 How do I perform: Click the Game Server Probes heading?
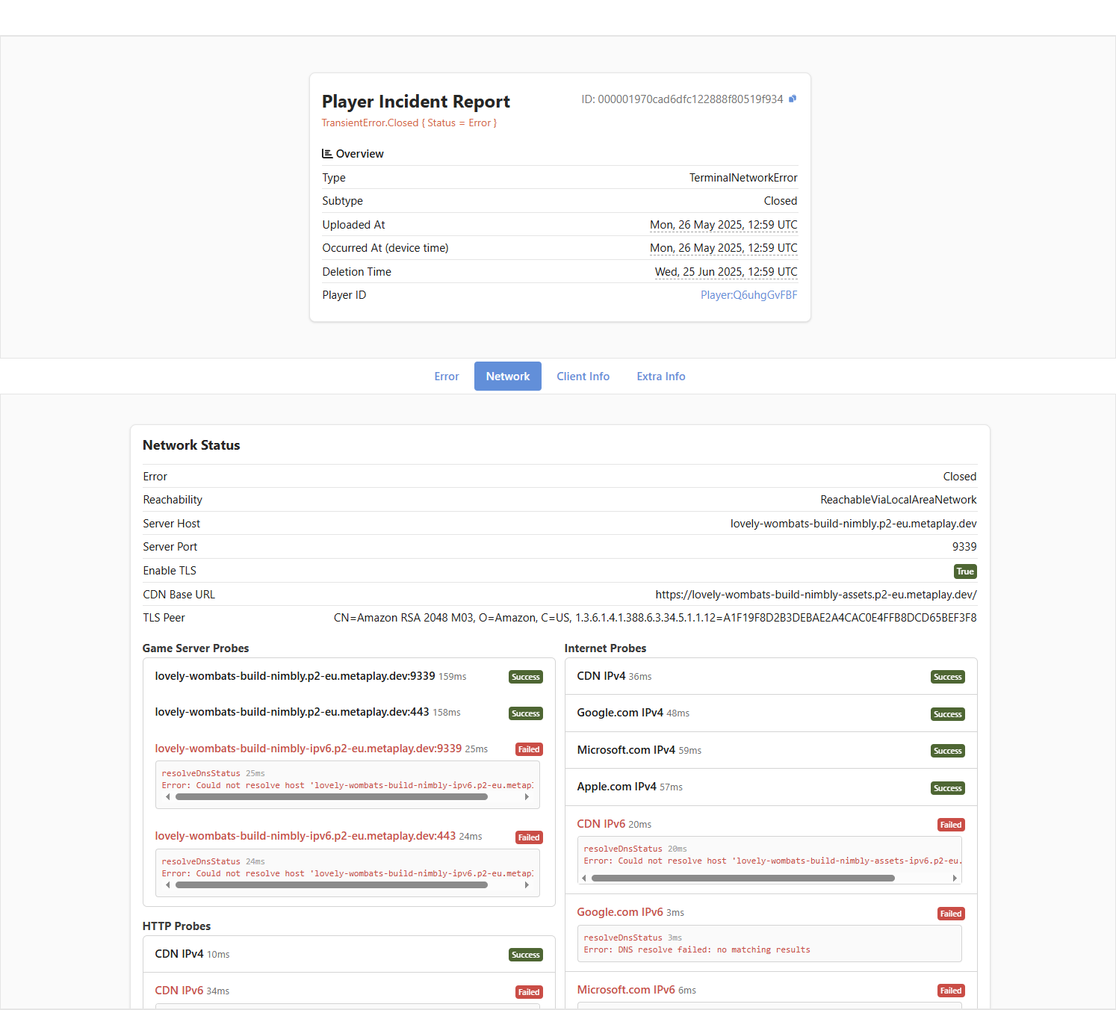coord(196,648)
